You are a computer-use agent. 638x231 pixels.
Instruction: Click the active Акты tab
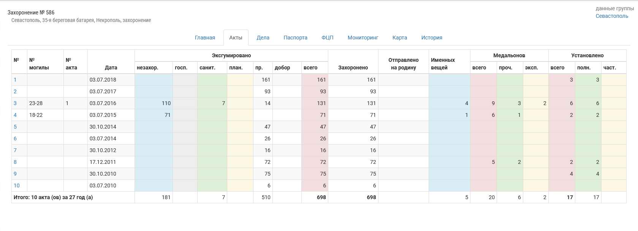tap(236, 38)
